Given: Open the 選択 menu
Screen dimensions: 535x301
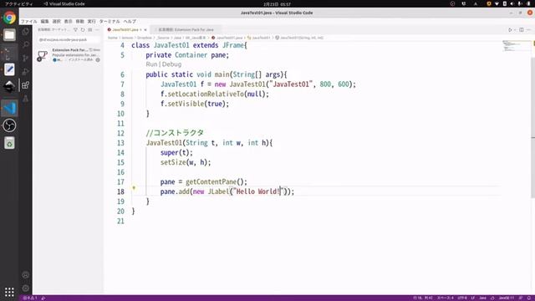Looking at the screenshot, I should tap(56, 21).
